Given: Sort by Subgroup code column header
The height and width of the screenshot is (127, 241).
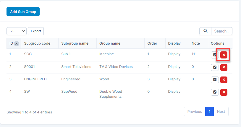Looking at the screenshot, I should click(37, 43).
